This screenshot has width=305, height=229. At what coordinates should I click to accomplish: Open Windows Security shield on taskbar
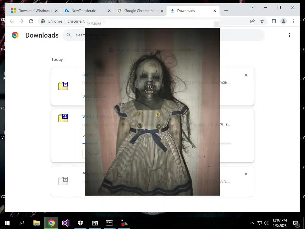click(80, 223)
